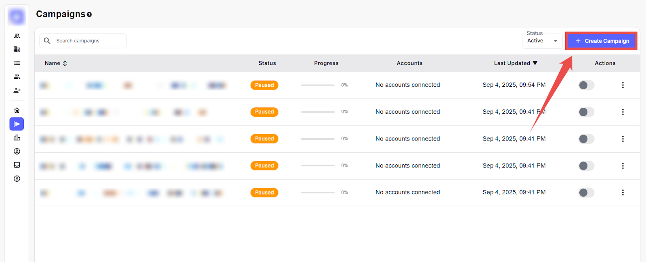Go to the home icon in sidebar

point(17,110)
